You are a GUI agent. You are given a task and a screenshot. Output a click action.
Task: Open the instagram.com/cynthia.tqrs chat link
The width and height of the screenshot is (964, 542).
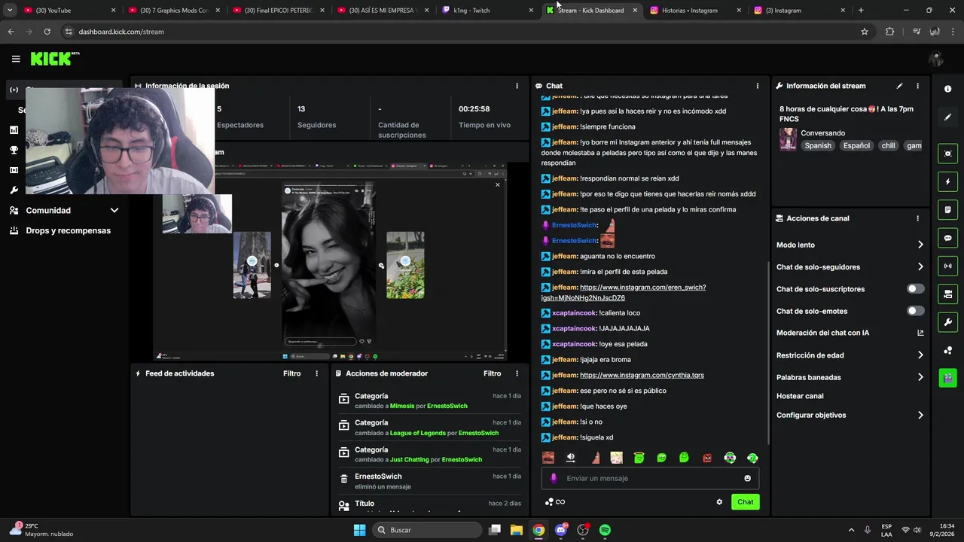pos(642,375)
